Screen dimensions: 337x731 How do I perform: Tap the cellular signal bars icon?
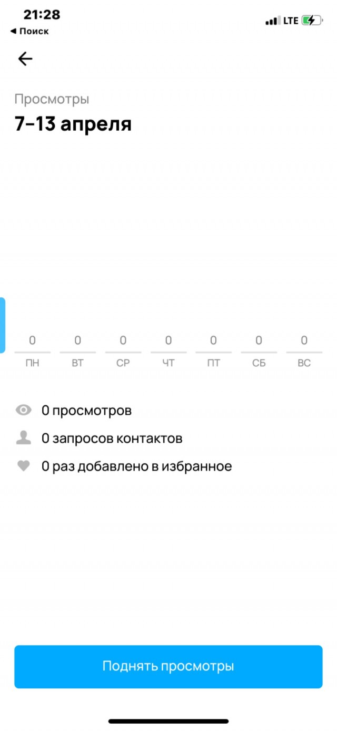click(x=272, y=21)
